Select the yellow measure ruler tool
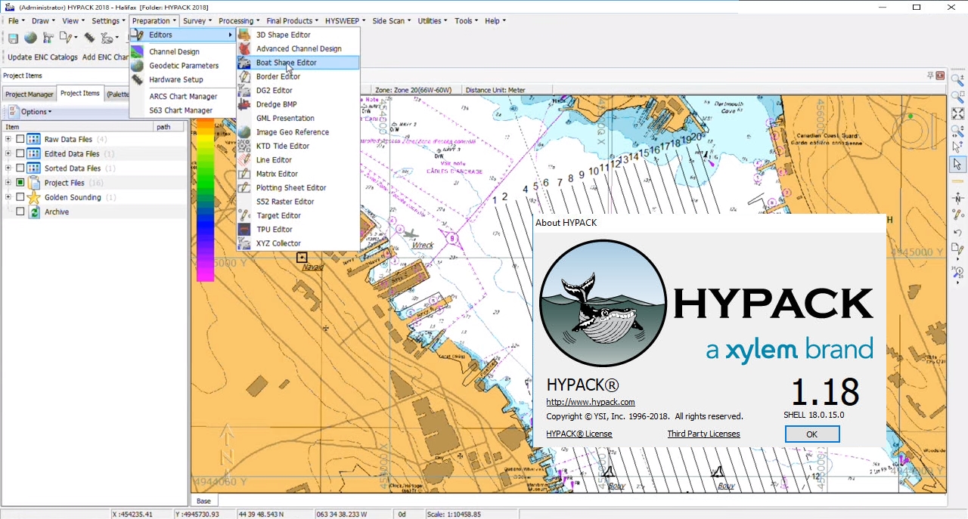The width and height of the screenshot is (968, 519). tap(957, 181)
